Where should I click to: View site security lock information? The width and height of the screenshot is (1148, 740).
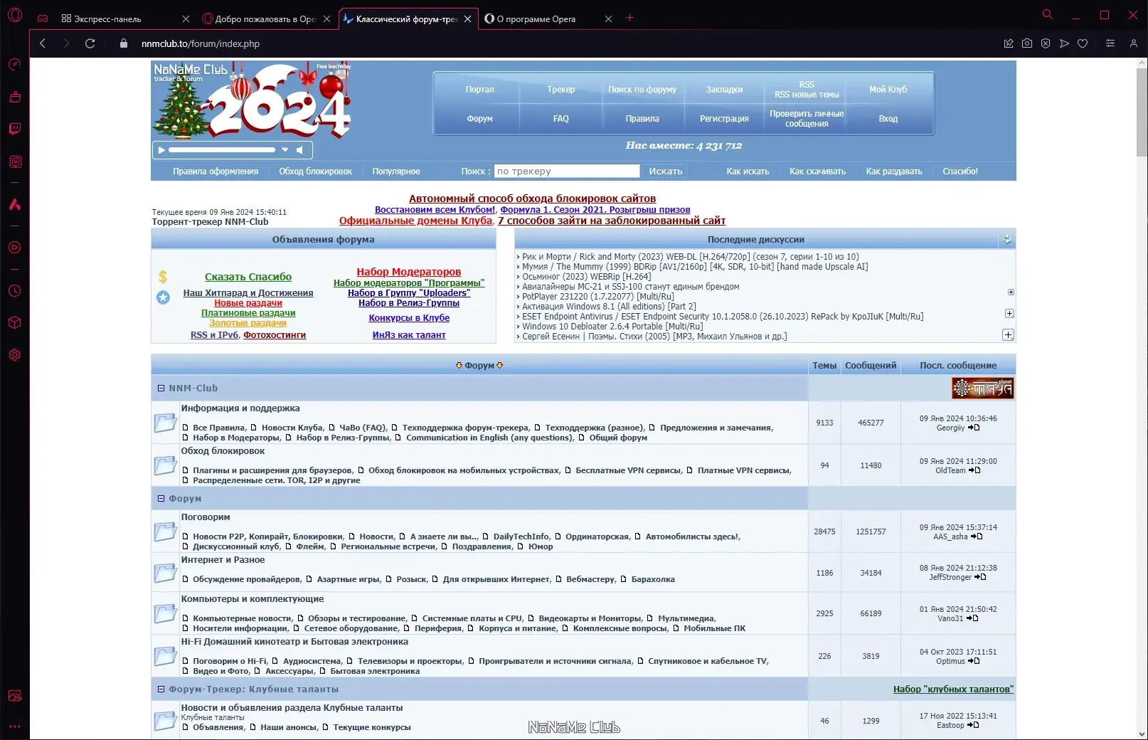pos(124,43)
